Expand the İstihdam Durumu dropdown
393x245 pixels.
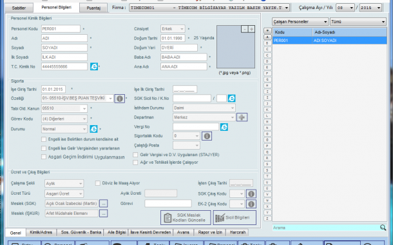pos(204,108)
